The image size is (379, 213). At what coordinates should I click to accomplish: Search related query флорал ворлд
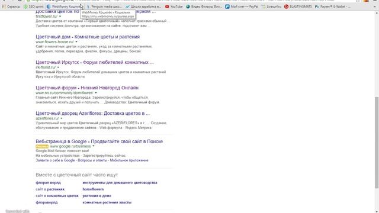(x=48, y=183)
